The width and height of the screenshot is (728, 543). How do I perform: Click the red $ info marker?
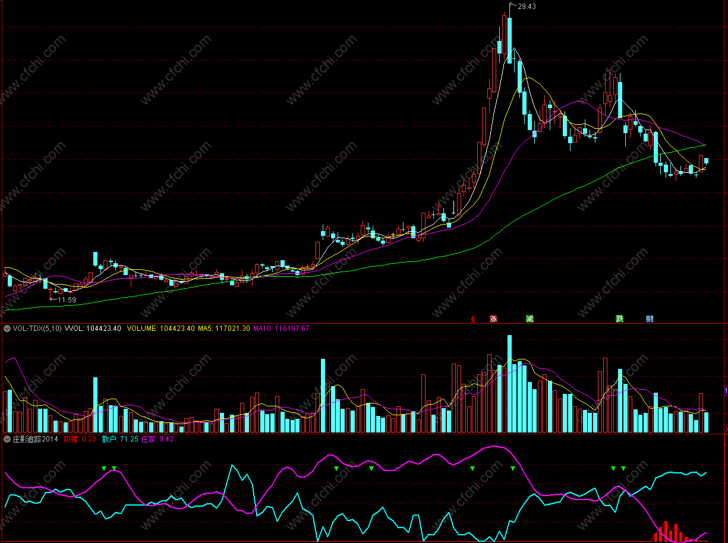click(x=473, y=319)
